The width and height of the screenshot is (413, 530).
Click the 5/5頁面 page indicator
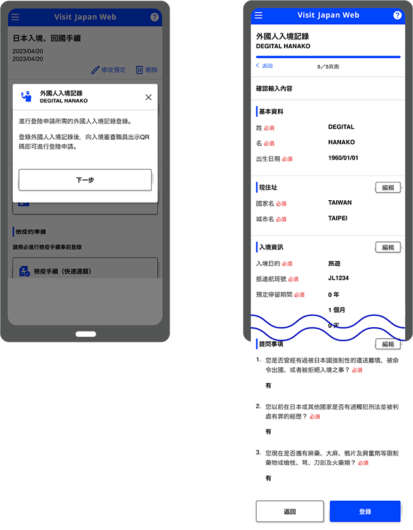coord(328,67)
